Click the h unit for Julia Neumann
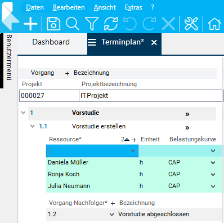 (x=141, y=186)
